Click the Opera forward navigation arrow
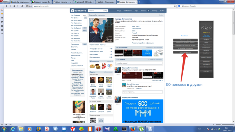This screenshot has width=235, height=132. click(10, 6)
